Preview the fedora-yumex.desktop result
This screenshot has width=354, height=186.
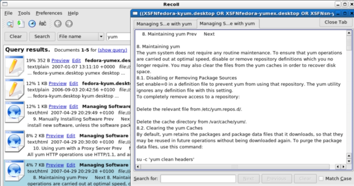tap(60, 61)
